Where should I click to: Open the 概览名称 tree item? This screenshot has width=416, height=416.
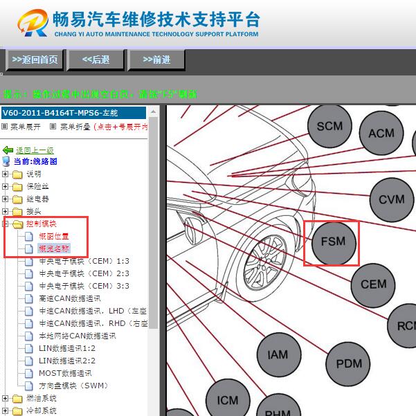tap(54, 248)
